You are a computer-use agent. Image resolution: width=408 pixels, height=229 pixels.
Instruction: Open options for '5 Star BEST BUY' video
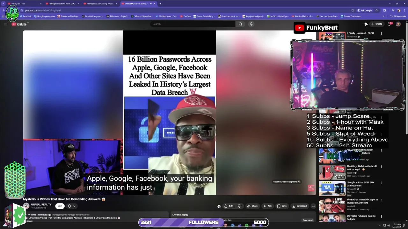pos(382,183)
